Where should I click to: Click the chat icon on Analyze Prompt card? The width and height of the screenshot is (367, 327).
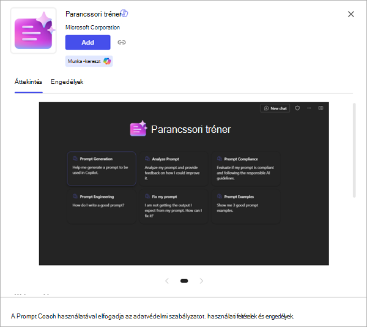coord(147,159)
